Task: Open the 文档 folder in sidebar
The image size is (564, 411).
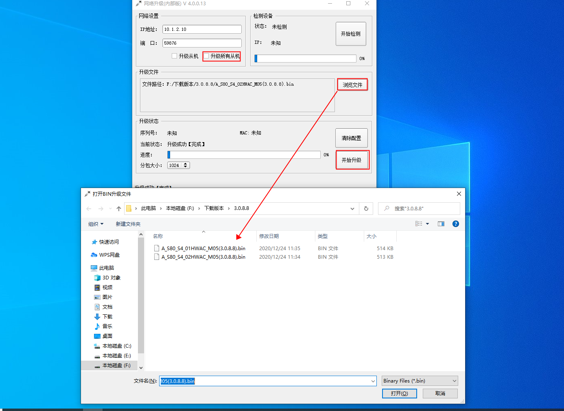Action: [x=103, y=307]
